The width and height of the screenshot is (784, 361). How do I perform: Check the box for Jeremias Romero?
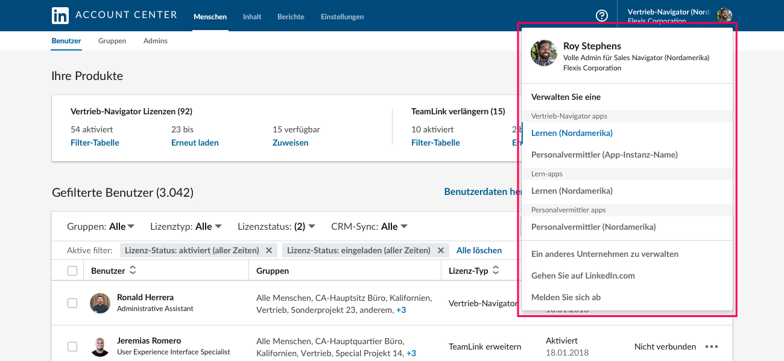72,347
